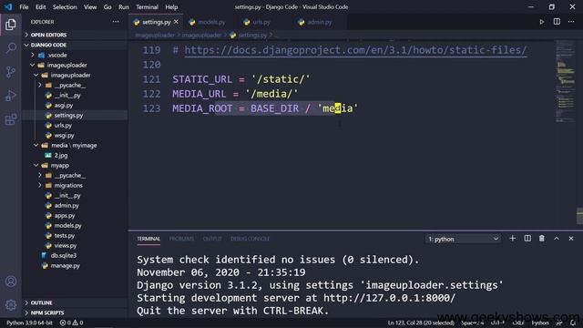Open editor More Actions ellipsis
The width and height of the screenshot is (583, 328).
point(571,22)
